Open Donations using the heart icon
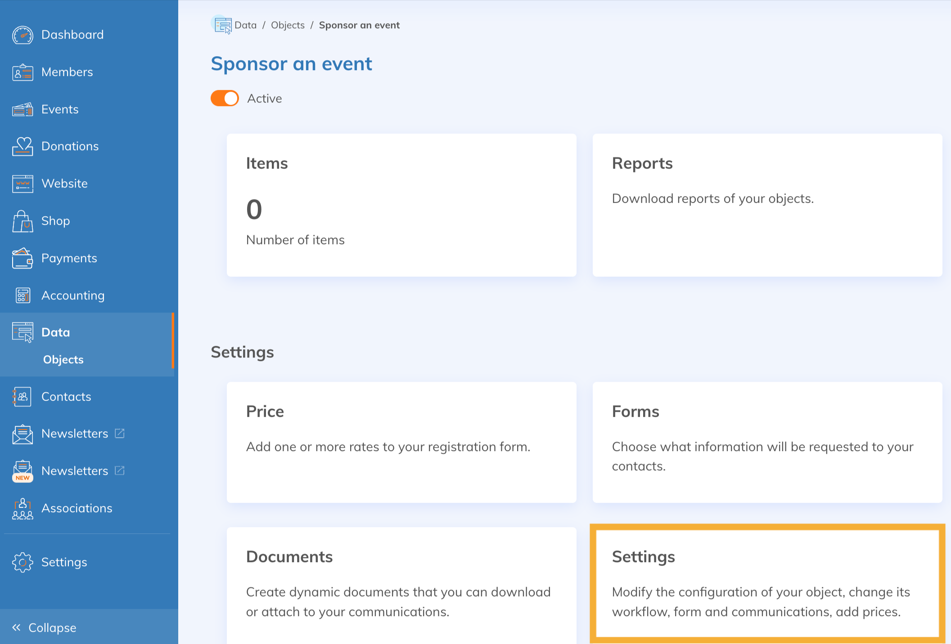951x644 pixels. point(23,147)
